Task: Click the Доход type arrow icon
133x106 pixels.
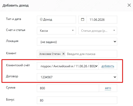Action: tap(41, 19)
